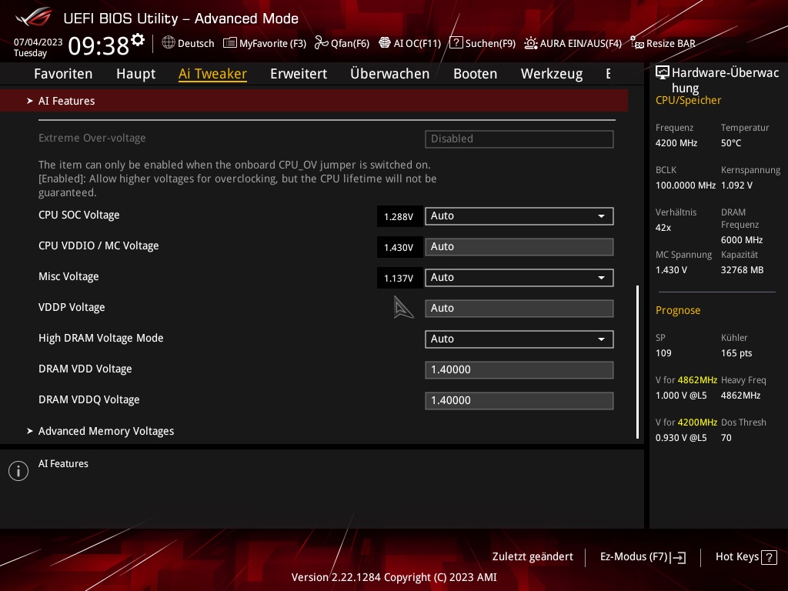Click the Hardware monitor screen icon
788x591 pixels.
663,73
